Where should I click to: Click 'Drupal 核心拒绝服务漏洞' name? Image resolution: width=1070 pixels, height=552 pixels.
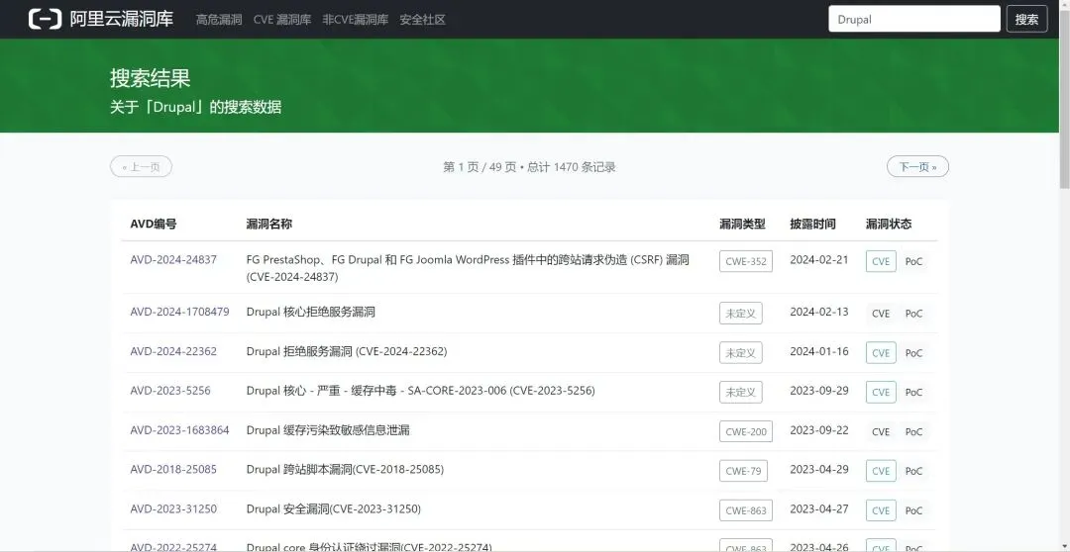[310, 313]
